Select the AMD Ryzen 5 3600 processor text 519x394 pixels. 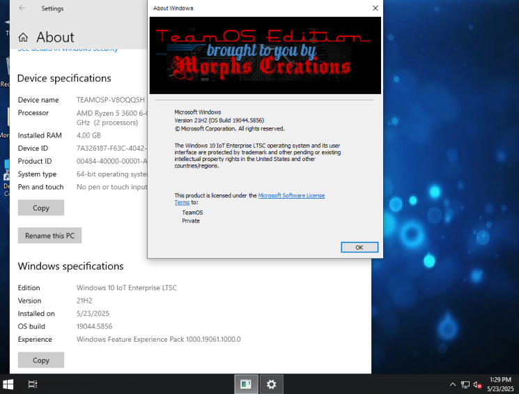pyautogui.click(x=112, y=118)
